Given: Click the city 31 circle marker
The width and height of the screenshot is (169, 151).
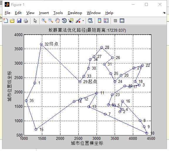Looking at the screenshot, I should [104, 64].
